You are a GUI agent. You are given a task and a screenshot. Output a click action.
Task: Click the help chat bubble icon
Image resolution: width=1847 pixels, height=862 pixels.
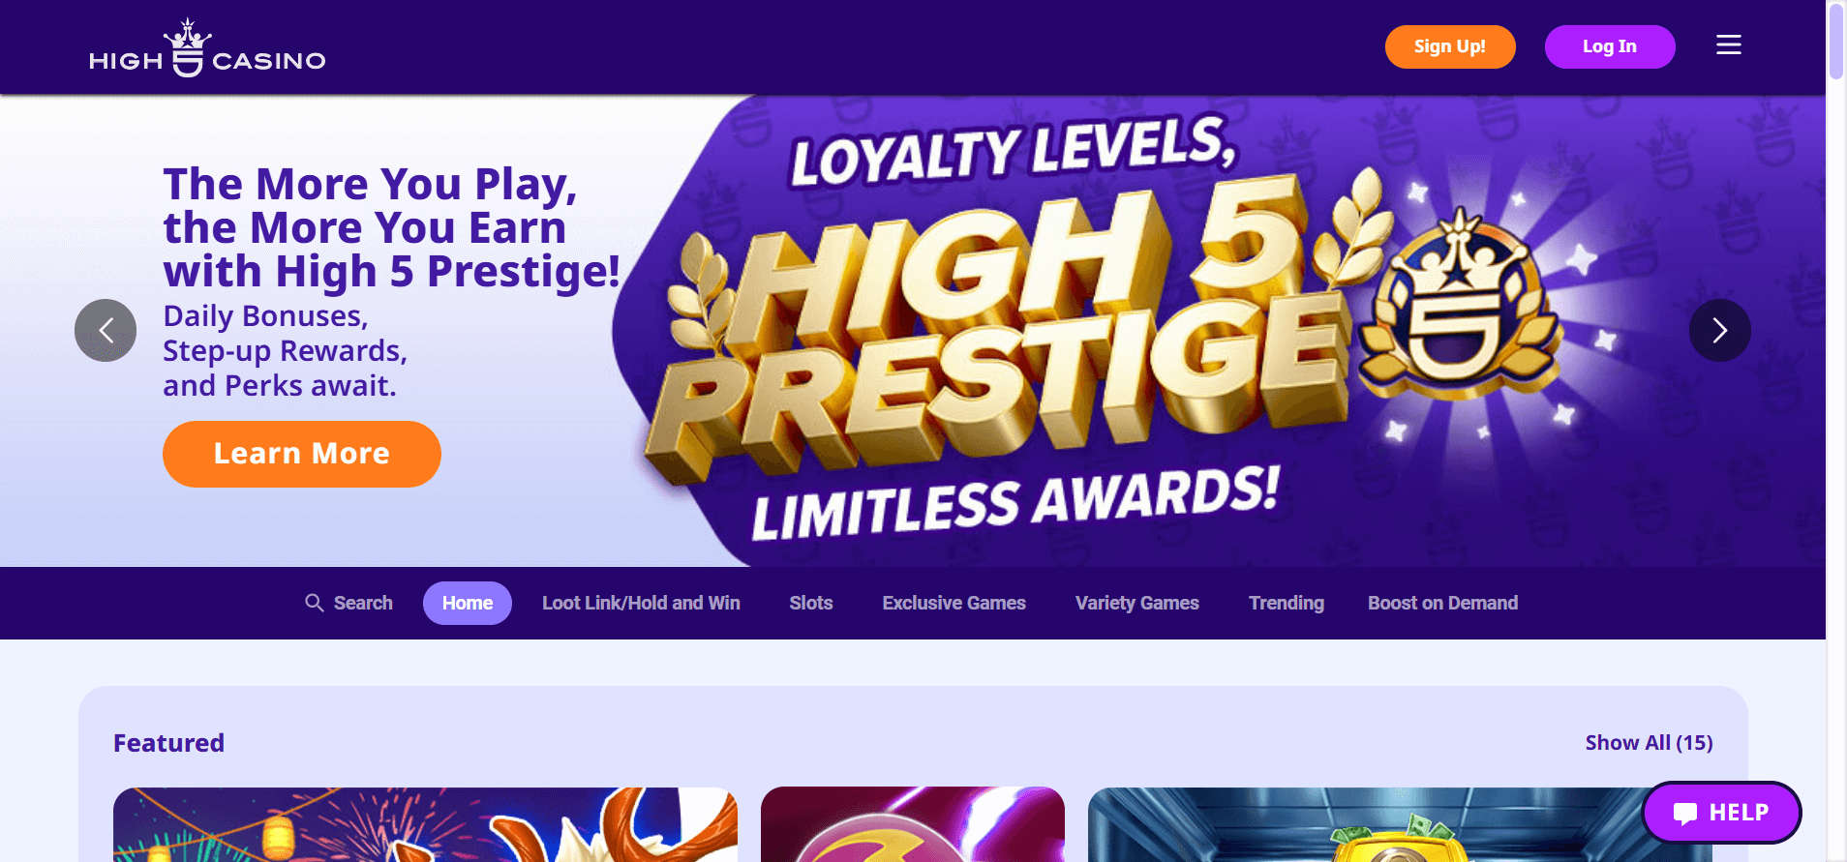coord(1685,813)
